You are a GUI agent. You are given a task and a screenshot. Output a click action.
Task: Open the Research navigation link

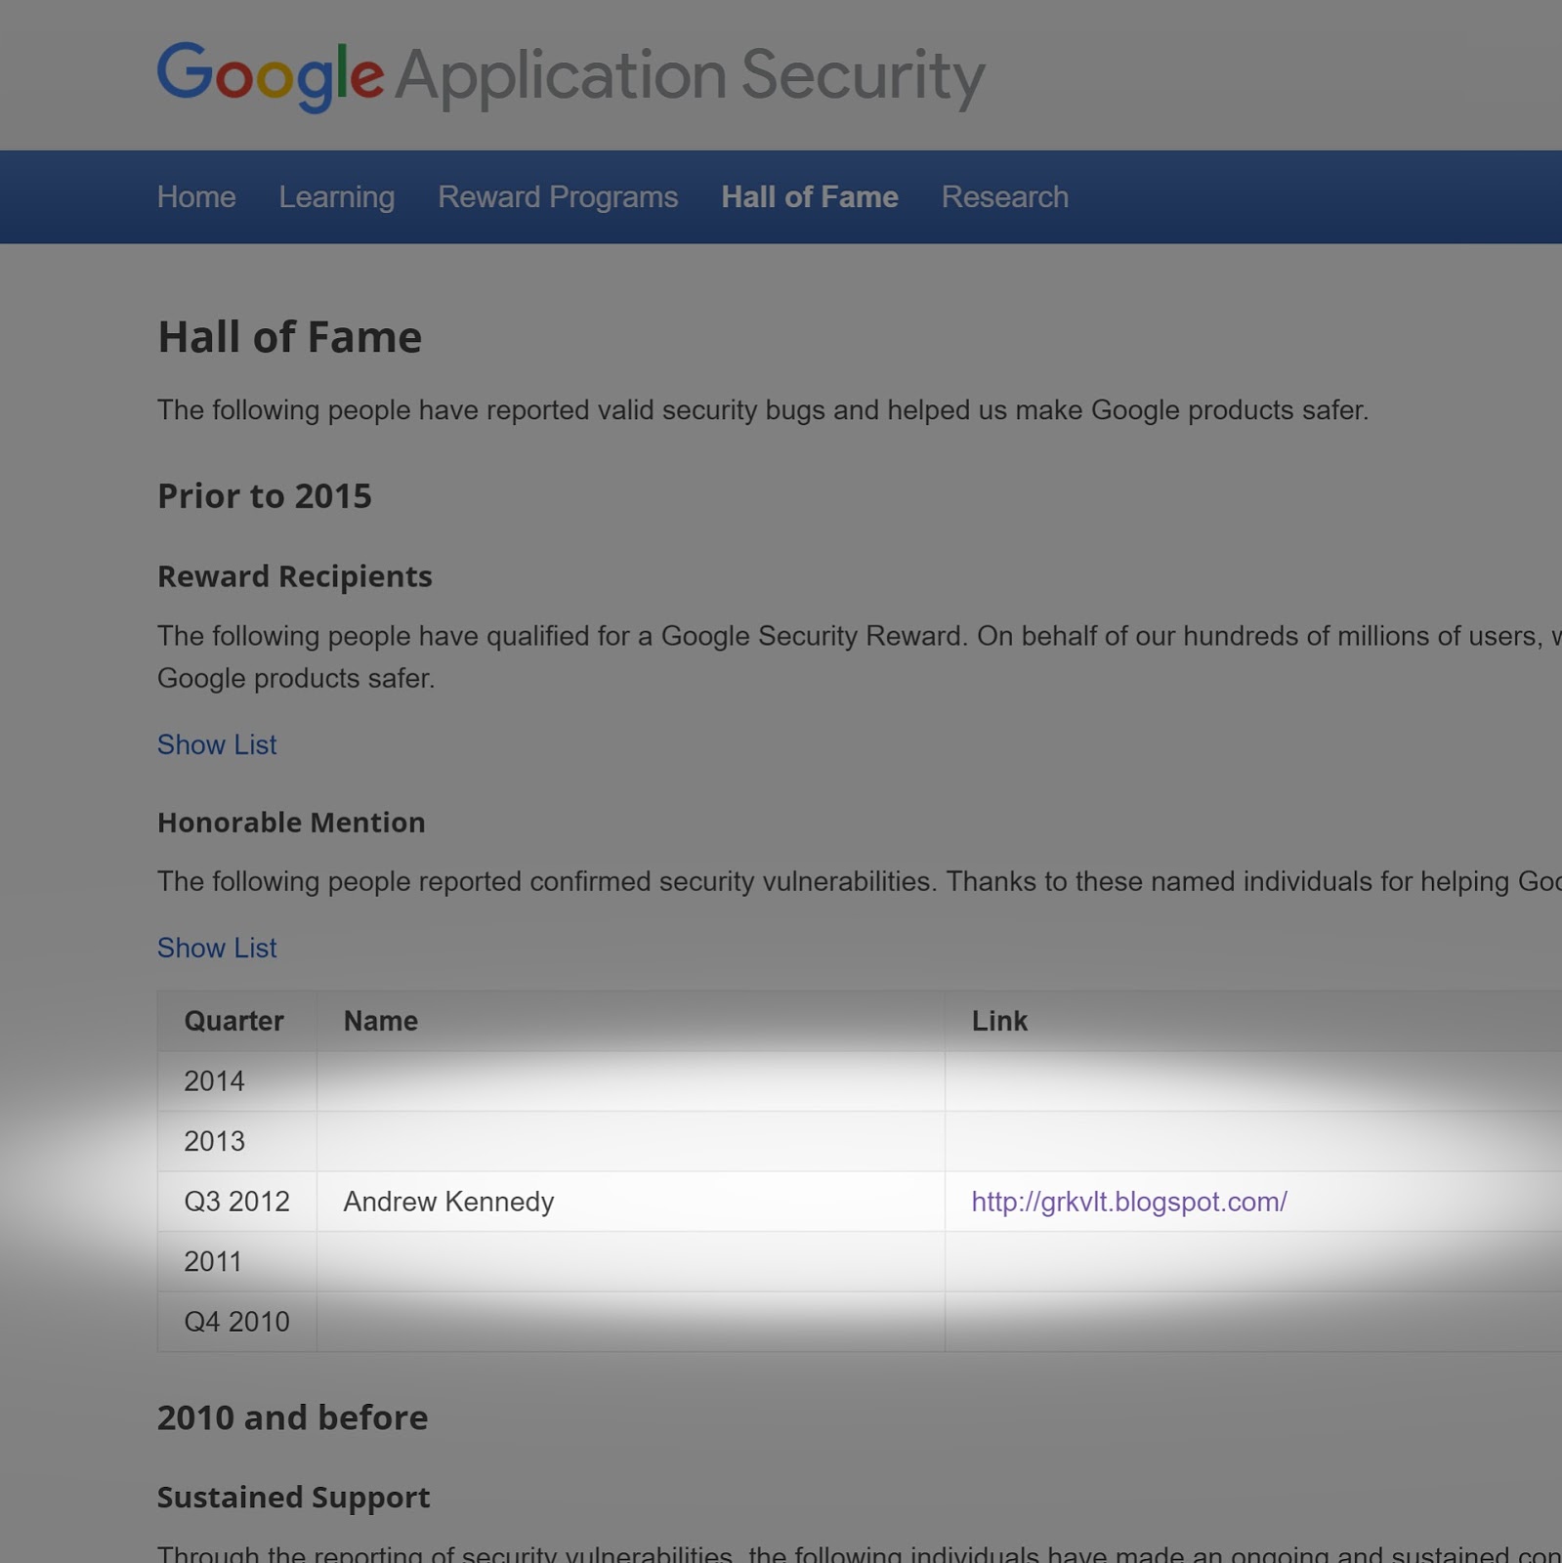point(1005,197)
